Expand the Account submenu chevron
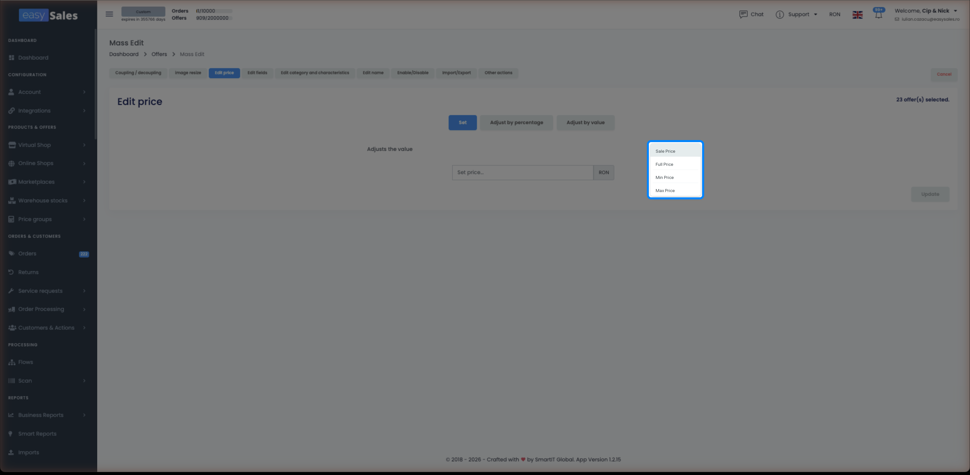 point(84,92)
